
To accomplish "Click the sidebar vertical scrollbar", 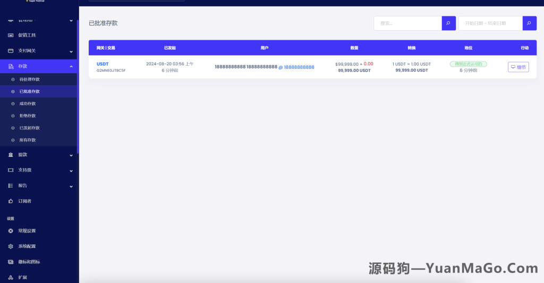I will coord(78,86).
